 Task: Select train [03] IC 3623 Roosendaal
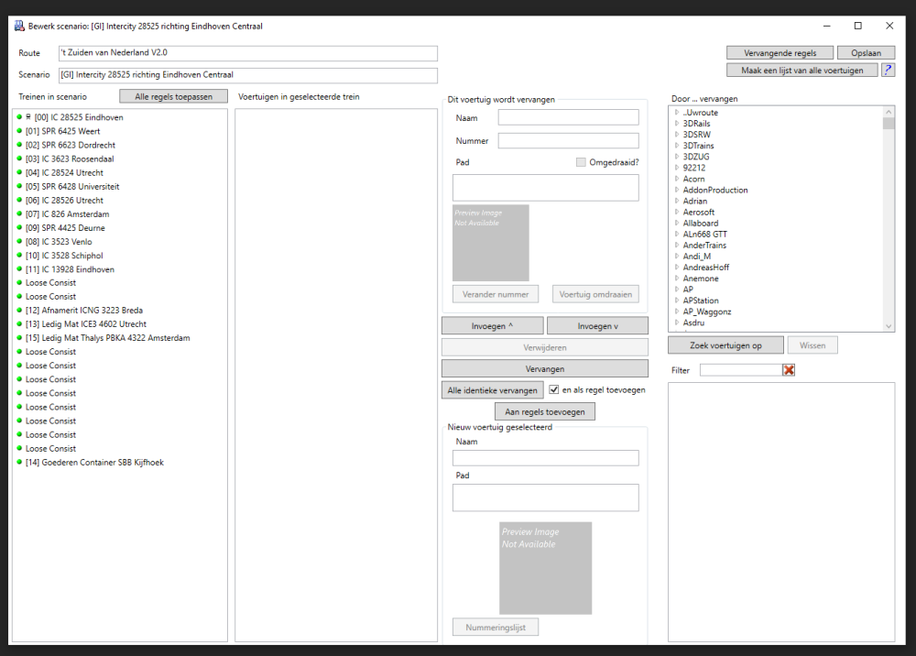pos(70,159)
